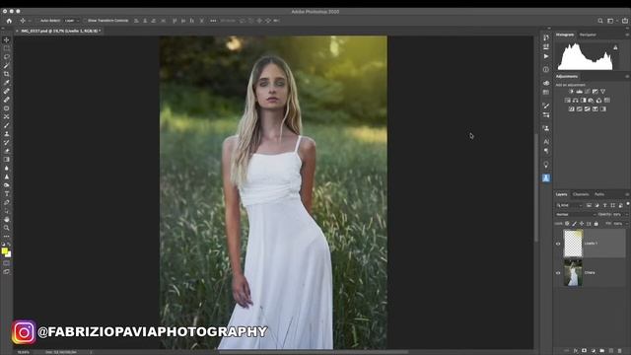Click the background color swatch
Viewport: 631px width, 355px height.
9,254
